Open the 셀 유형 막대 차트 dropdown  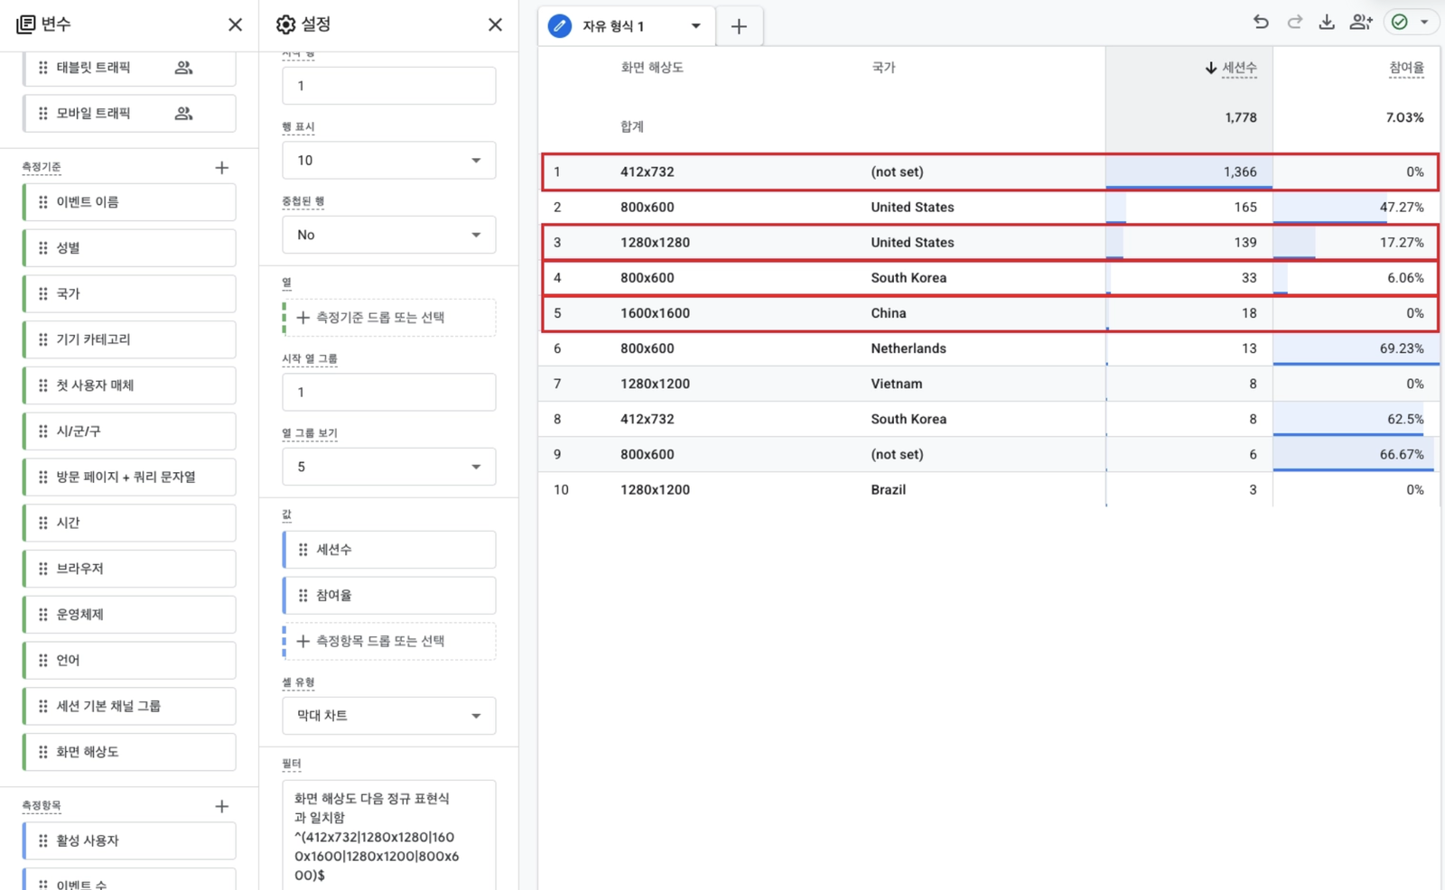coord(389,716)
